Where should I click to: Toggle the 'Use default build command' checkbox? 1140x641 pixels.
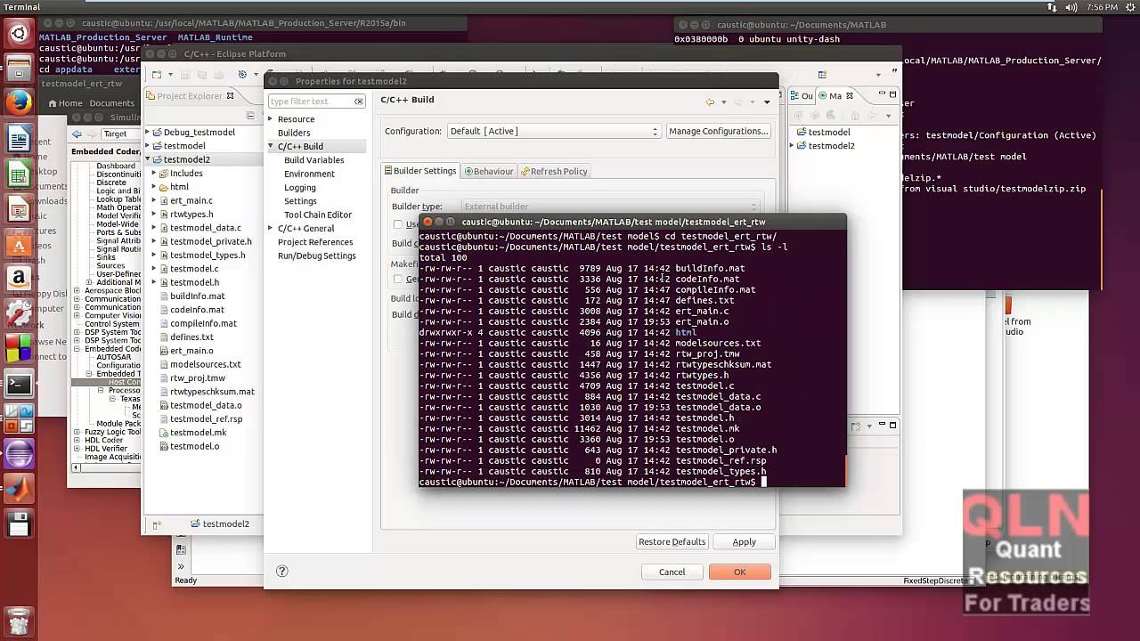398,224
